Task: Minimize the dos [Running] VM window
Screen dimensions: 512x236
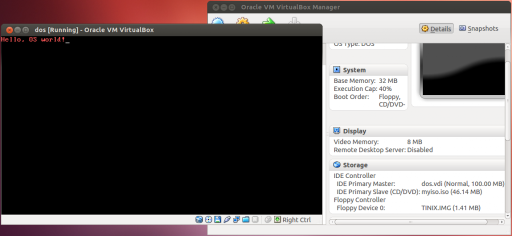Action: 17,30
